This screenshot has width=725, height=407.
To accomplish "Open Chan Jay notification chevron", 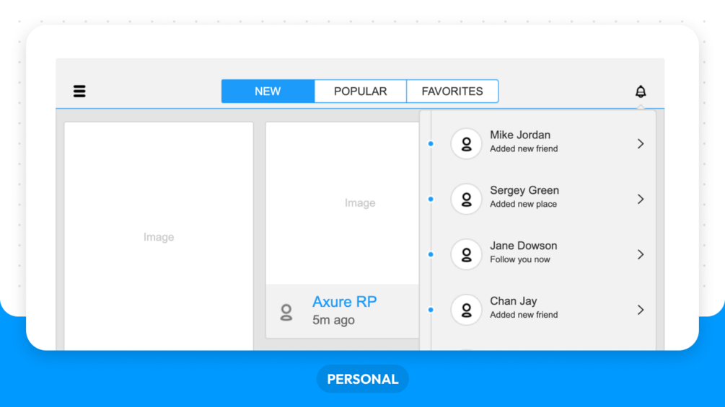I will point(641,310).
